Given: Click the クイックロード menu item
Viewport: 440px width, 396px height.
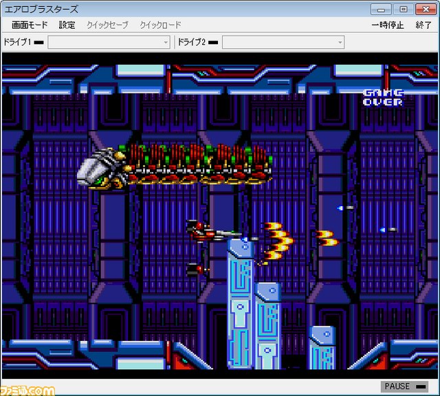Looking at the screenshot, I should (160, 25).
